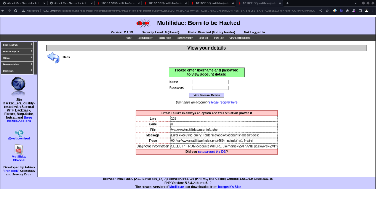Viewport: 376px width, 207px height.
Task: Click the blue Back arrow icon
Action: click(x=54, y=58)
